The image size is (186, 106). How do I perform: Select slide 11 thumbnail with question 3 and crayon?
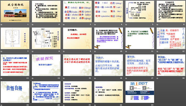click(x=140, y=38)
